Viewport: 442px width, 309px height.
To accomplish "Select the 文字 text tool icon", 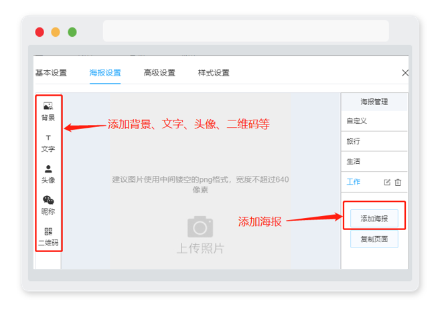I will click(x=48, y=138).
